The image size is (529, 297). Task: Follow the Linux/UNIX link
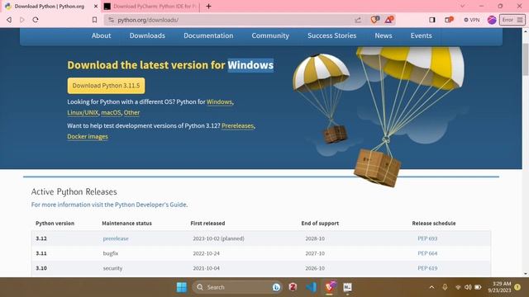tap(83, 112)
